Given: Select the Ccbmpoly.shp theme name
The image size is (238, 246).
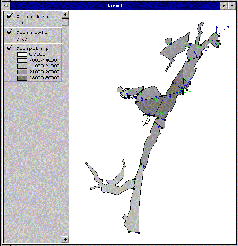Looking at the screenshot, I should click(33, 48).
